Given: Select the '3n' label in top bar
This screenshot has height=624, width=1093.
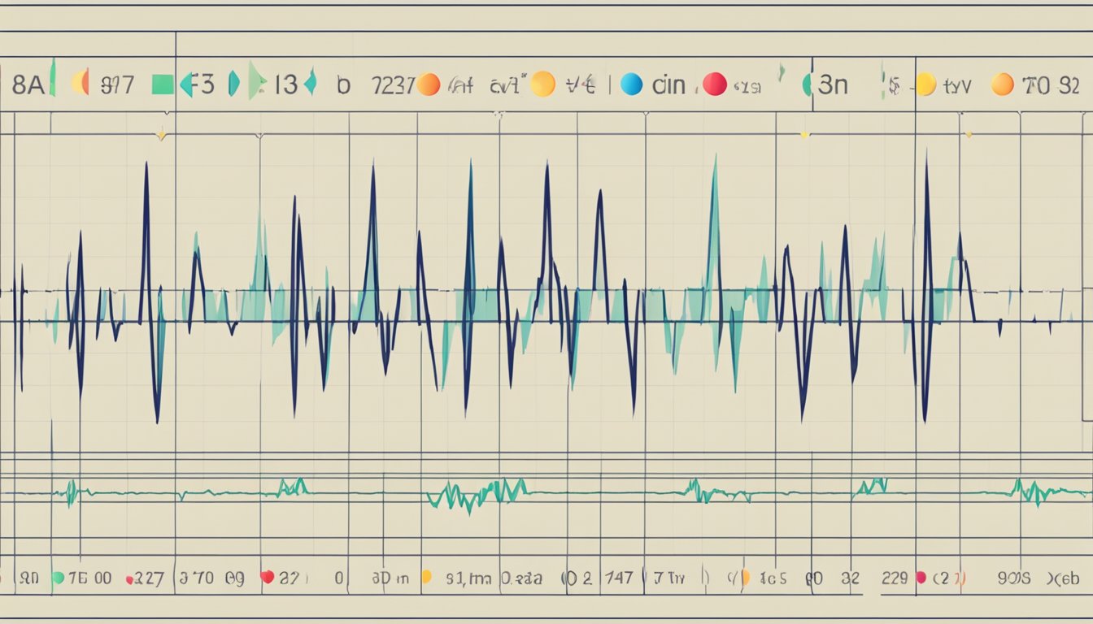Looking at the screenshot, I should 832,84.
